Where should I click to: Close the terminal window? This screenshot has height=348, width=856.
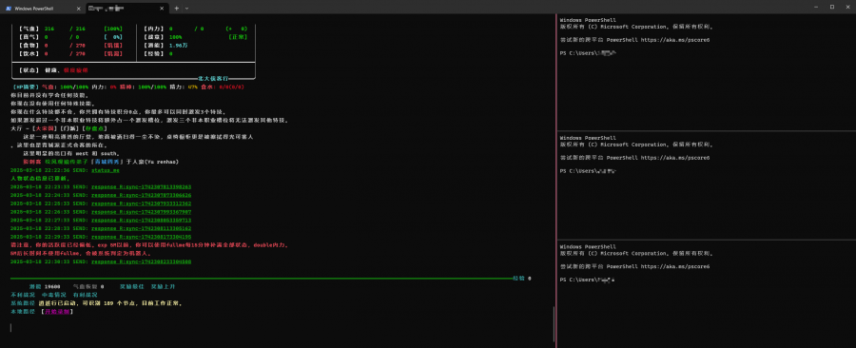pos(847,7)
